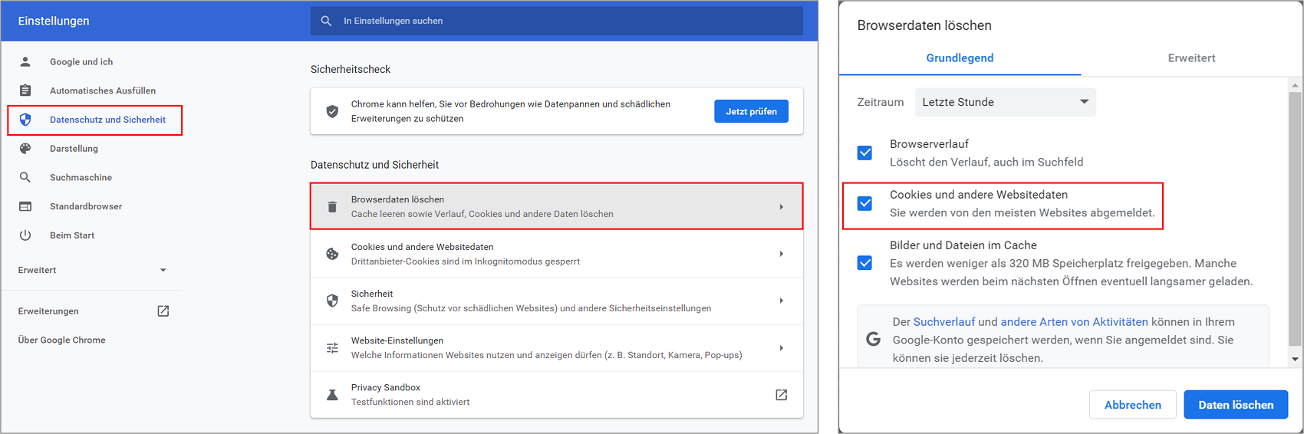Click the clipboard icon for Automatisches Ausfüllen
The image size is (1304, 434).
pos(25,90)
